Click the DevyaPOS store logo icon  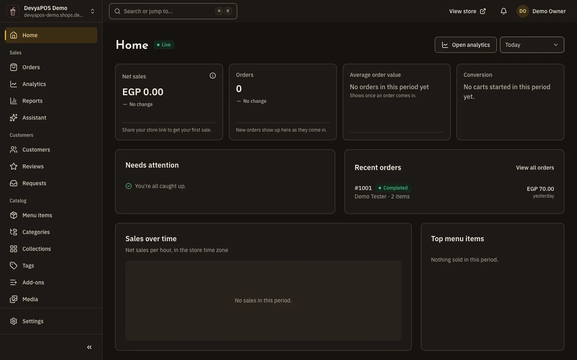pos(13,11)
